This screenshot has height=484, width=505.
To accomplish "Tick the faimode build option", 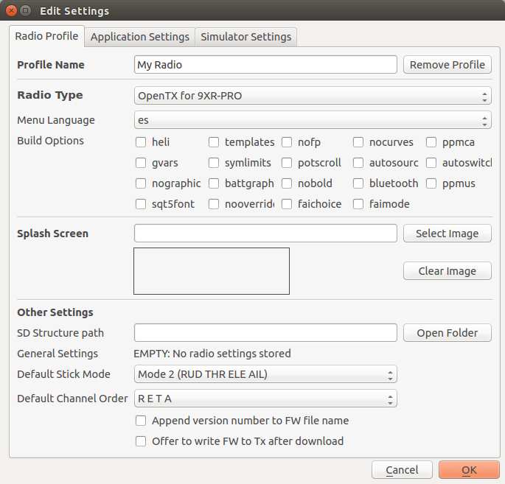I will click(358, 204).
